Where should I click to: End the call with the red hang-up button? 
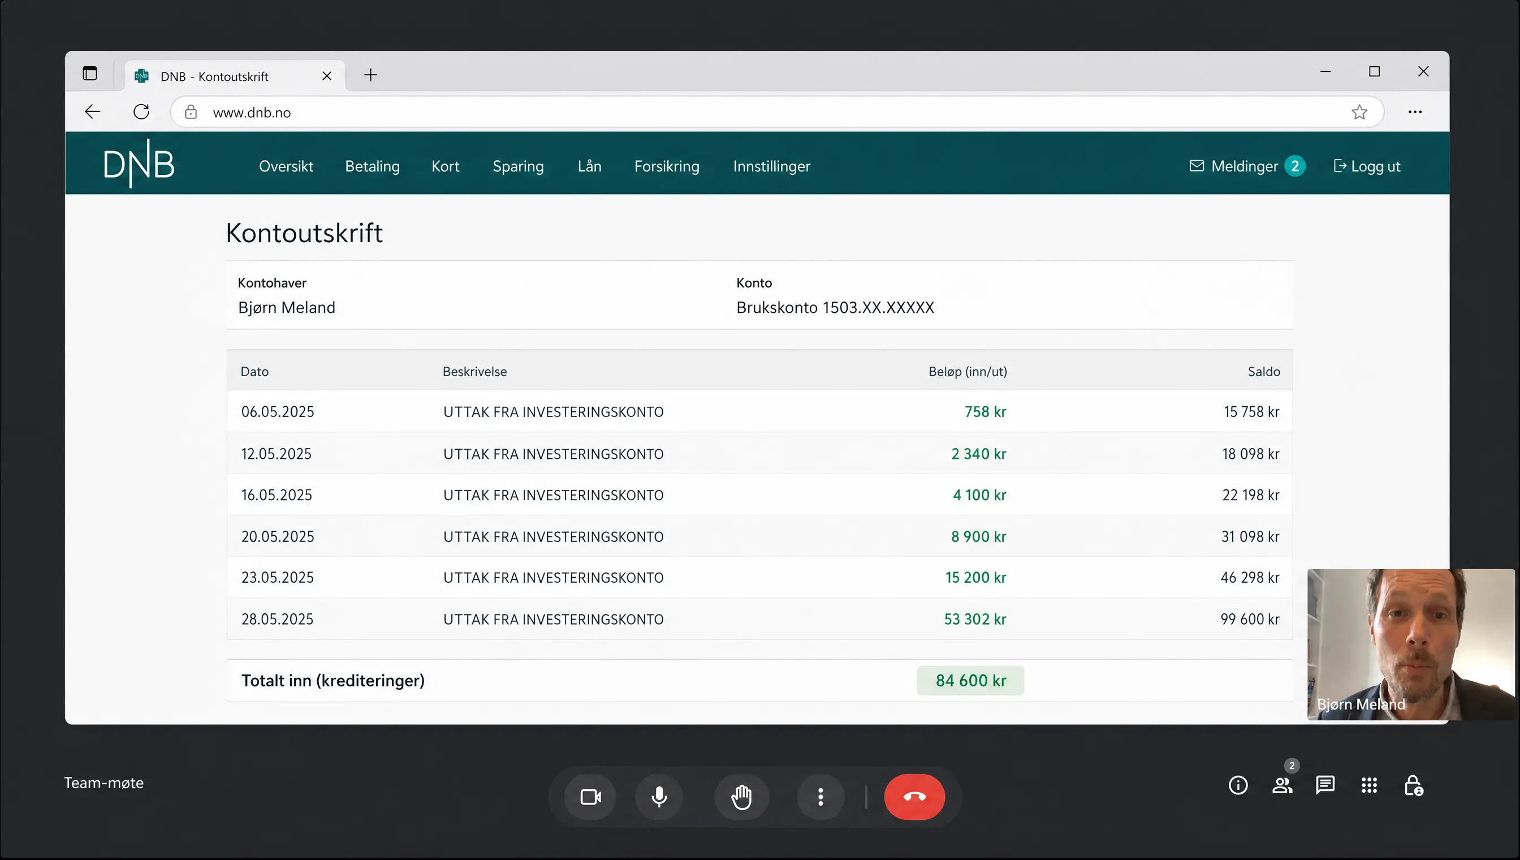click(914, 797)
